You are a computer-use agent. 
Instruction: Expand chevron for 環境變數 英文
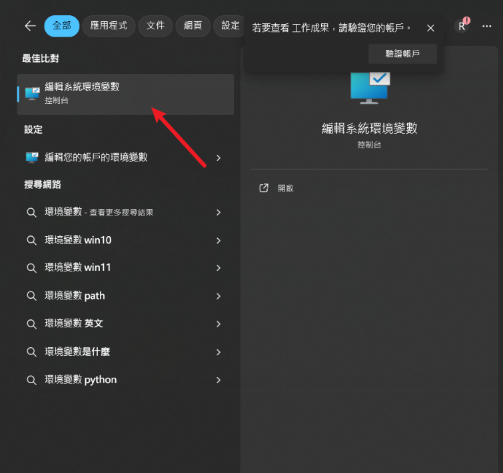219,324
